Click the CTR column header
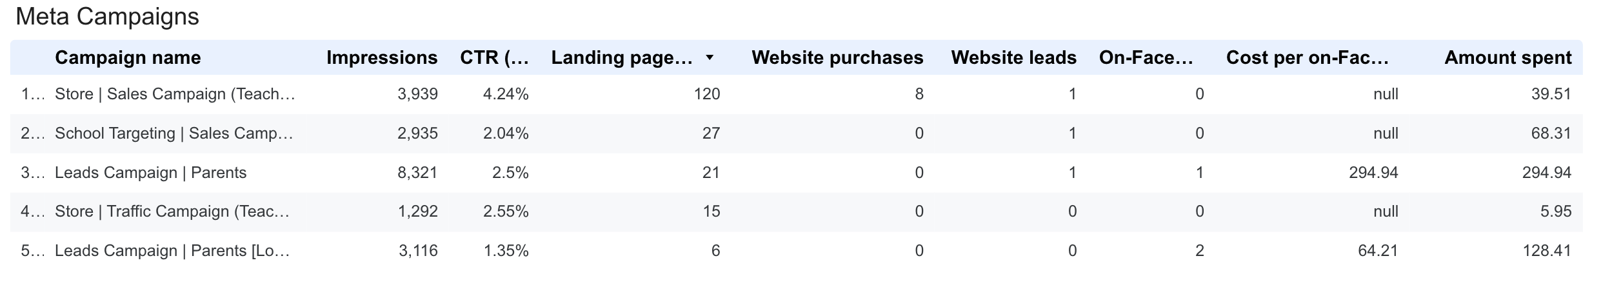The width and height of the screenshot is (1612, 296). click(x=494, y=58)
